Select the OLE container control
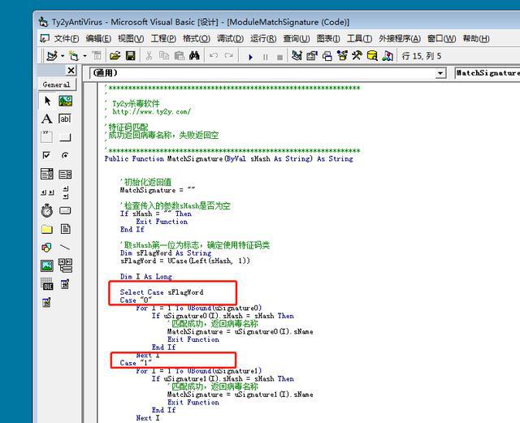 [x=47, y=284]
